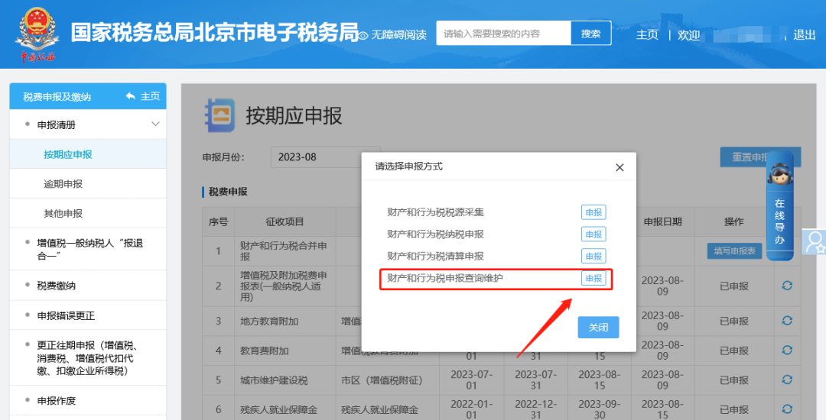The image size is (826, 420).
Task: Click 退出 to log out
Action: tap(805, 35)
